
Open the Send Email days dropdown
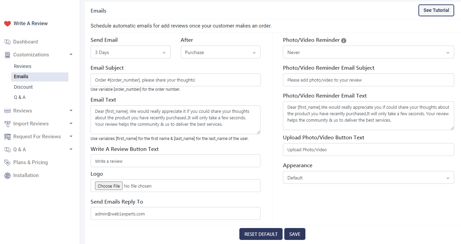coord(130,52)
